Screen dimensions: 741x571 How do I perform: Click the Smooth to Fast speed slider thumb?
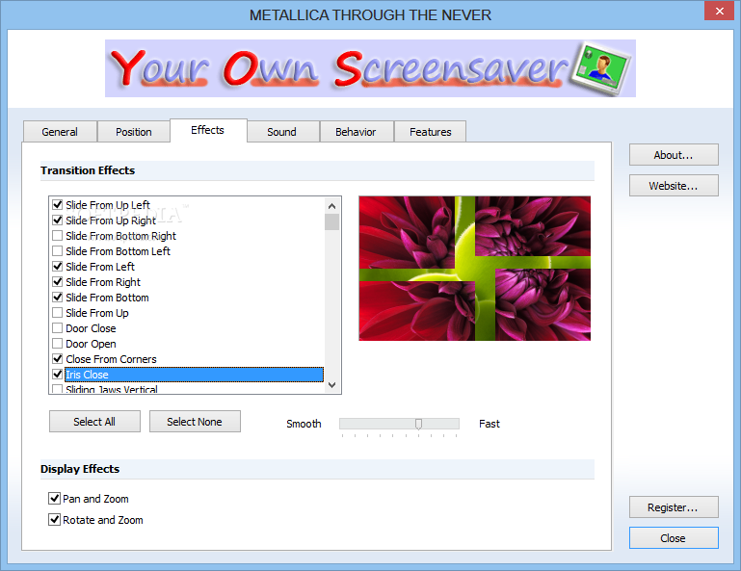pyautogui.click(x=418, y=424)
